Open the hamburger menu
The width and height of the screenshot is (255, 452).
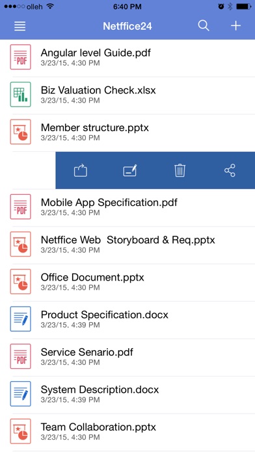tap(20, 26)
